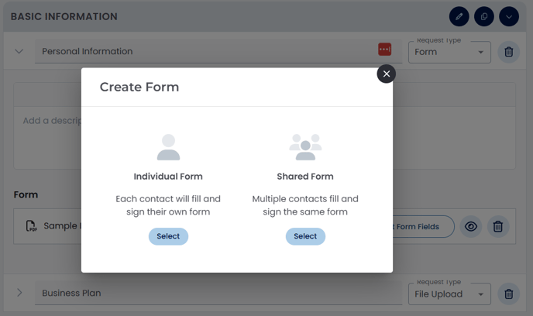Click the duplicate icon next to pencil
533x316 pixels.
point(484,16)
